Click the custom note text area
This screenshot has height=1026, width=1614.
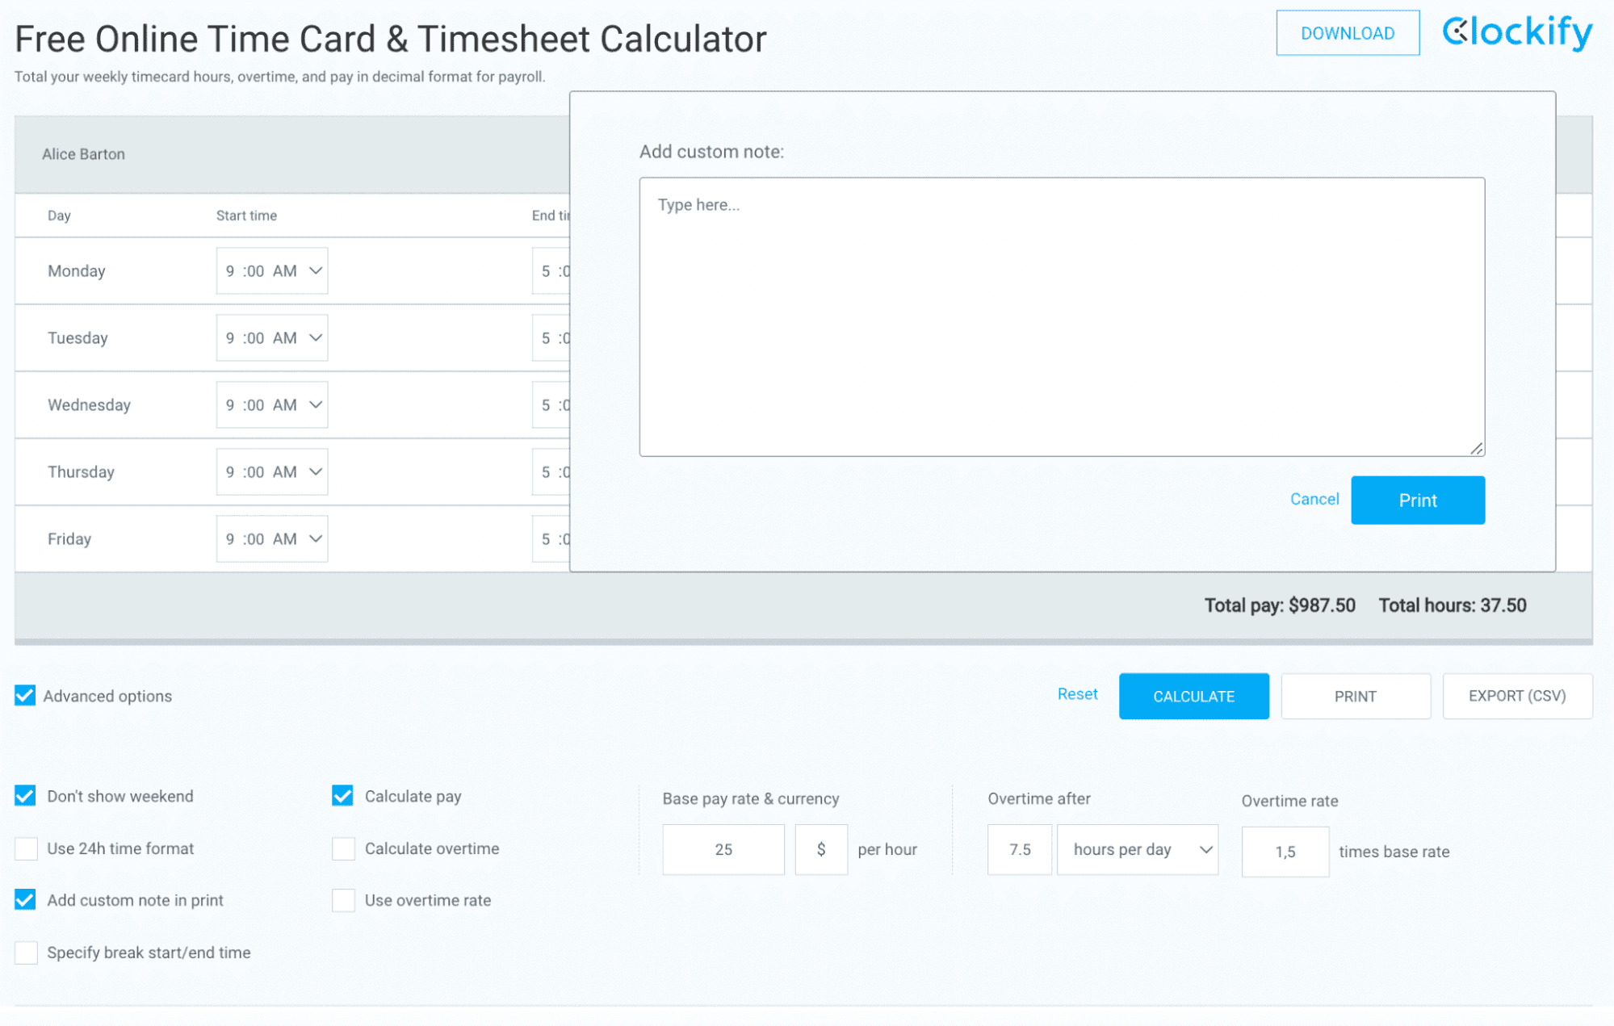pyautogui.click(x=1061, y=318)
